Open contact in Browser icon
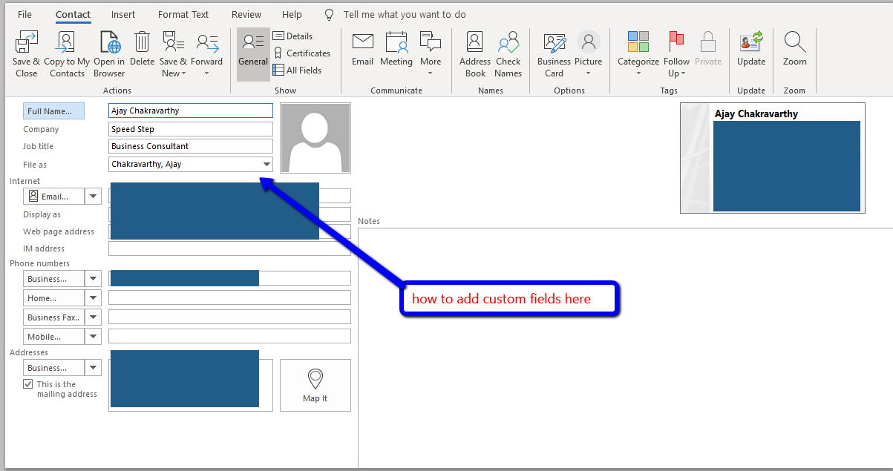 [x=110, y=42]
